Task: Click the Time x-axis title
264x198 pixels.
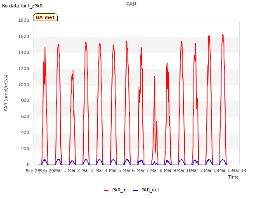Action: pos(233,177)
